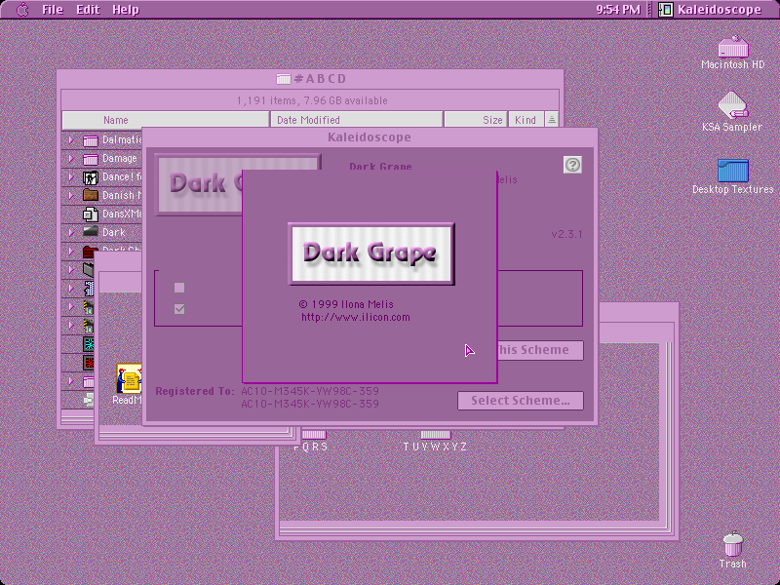Select the Desktop Textures folder icon

tap(733, 171)
